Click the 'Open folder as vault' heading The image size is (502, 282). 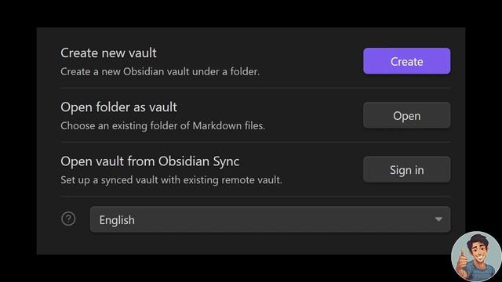click(118, 107)
